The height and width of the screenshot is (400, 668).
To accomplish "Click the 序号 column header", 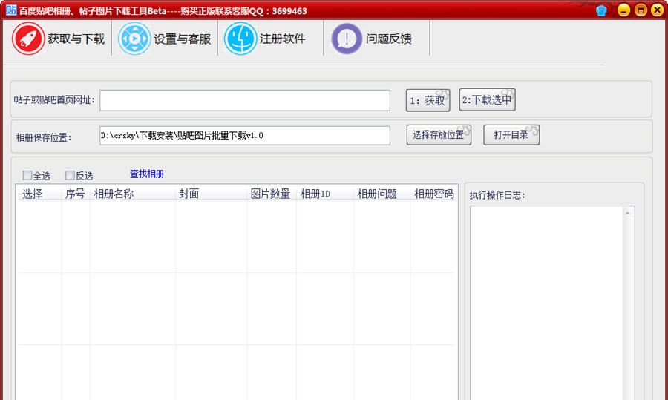I will coord(76,194).
